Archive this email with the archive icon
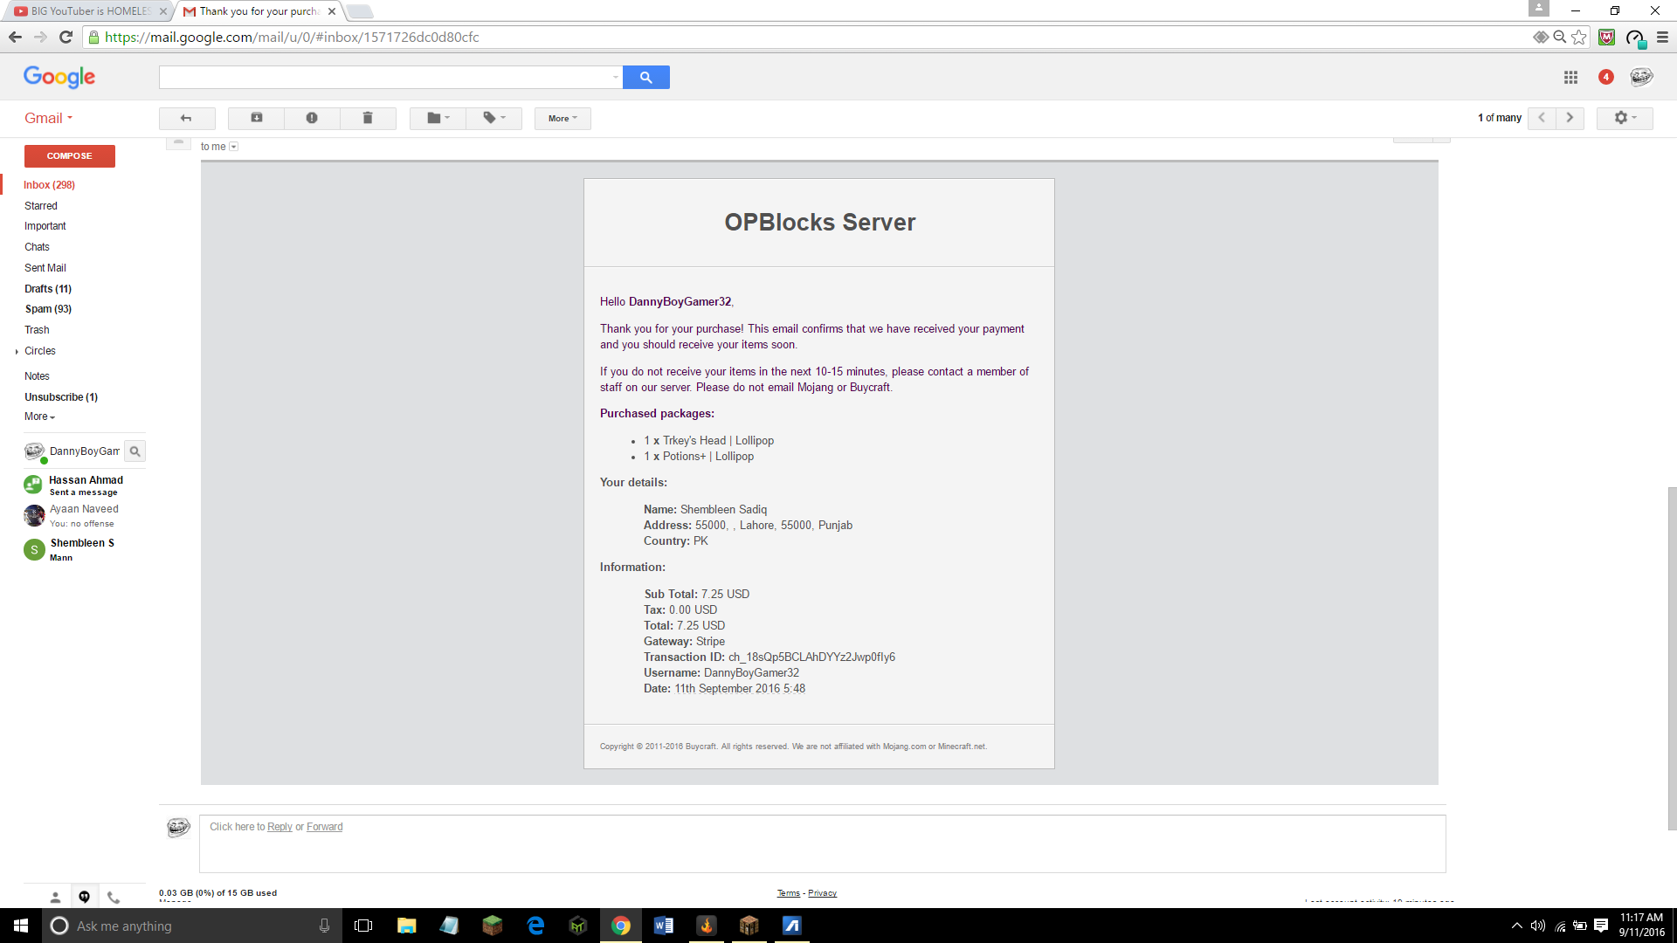This screenshot has width=1677, height=943. point(256,118)
